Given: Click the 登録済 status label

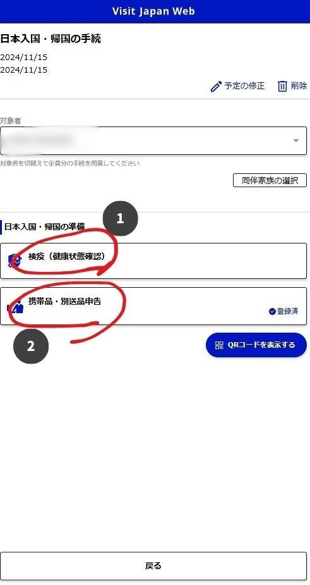Looking at the screenshot, I should coord(287,311).
